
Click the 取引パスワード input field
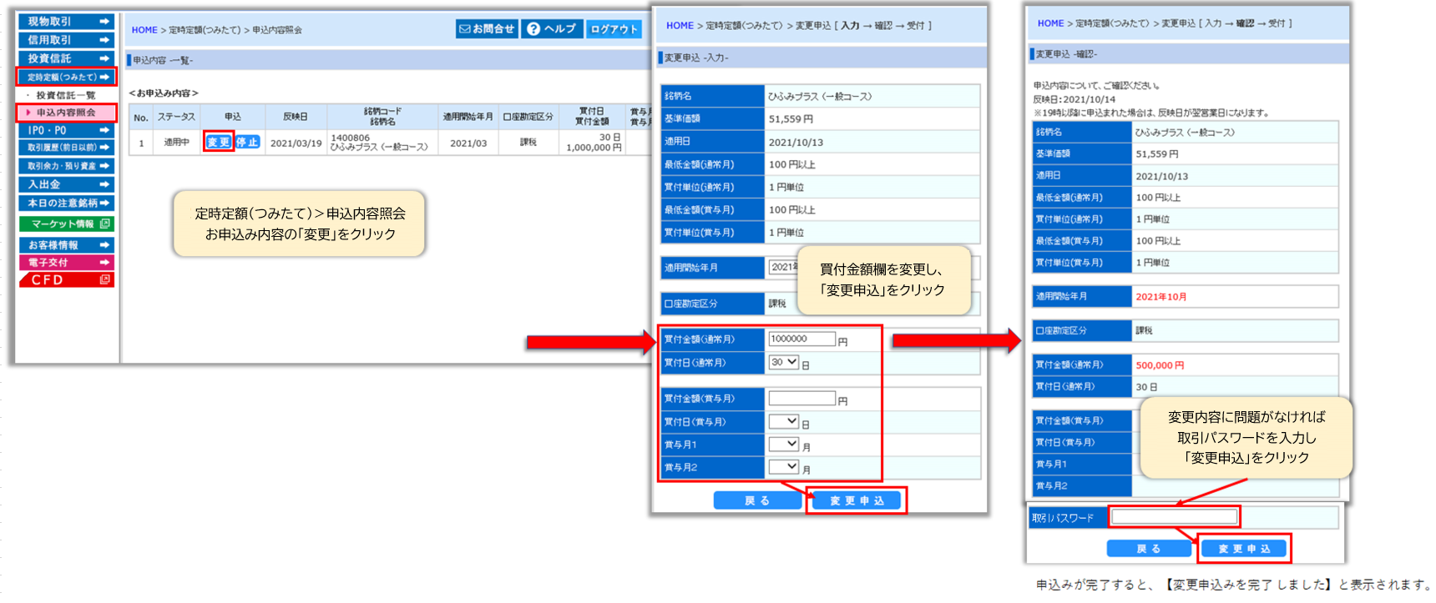point(1174,517)
